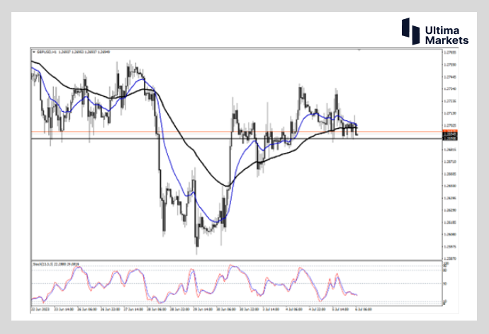
Task: Select the GBPUSD,H1 chart title text
Action: [x=46, y=52]
